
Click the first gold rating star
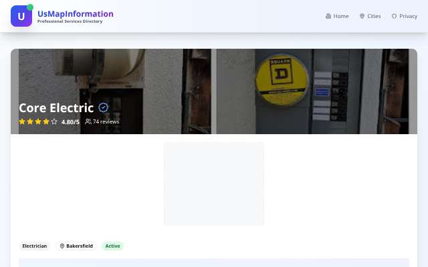(x=22, y=121)
